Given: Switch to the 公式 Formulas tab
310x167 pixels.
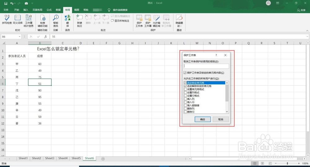Looking at the screenshot, I should (49, 10).
